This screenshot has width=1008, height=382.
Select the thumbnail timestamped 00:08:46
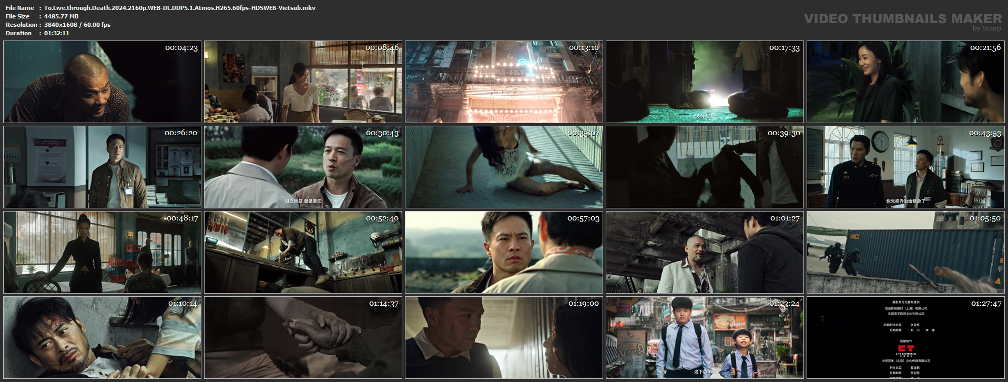click(303, 82)
